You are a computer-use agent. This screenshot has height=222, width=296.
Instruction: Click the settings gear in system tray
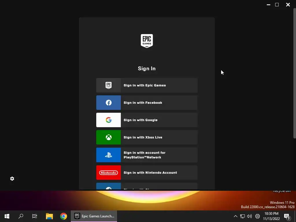click(258, 216)
